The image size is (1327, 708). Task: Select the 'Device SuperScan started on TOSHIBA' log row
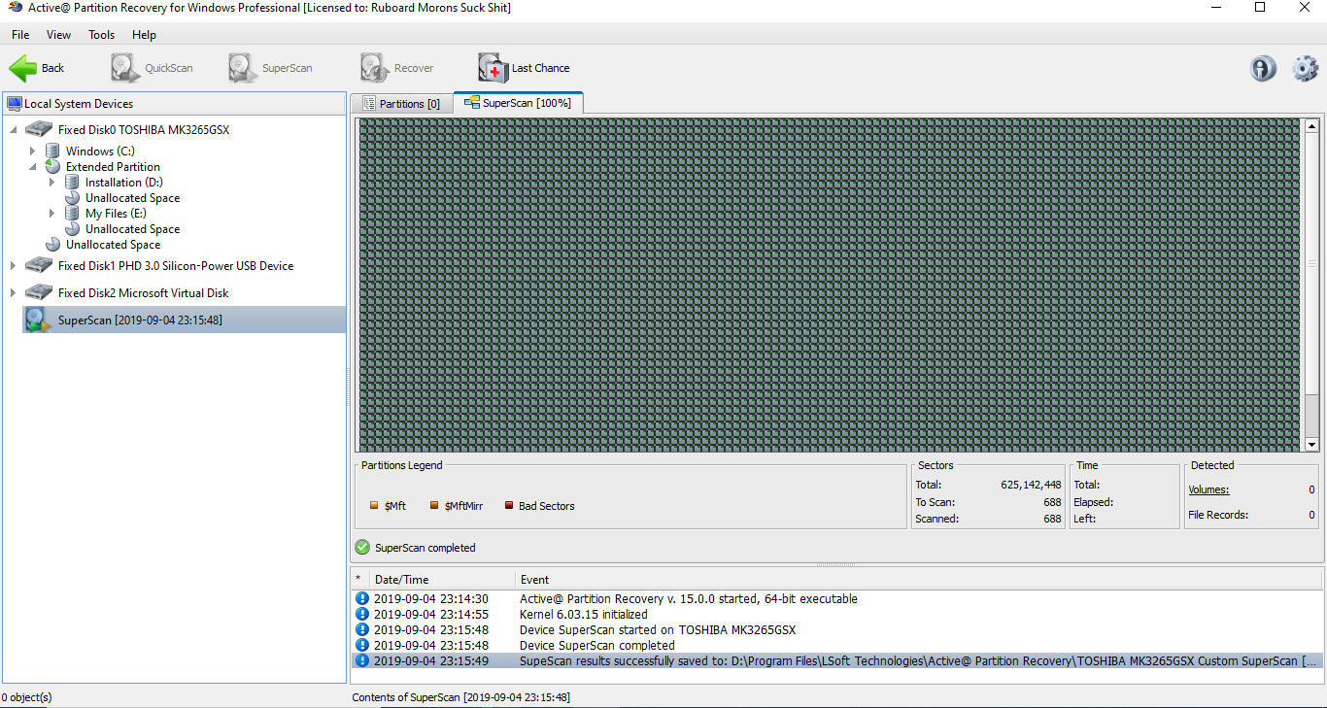[837, 629]
